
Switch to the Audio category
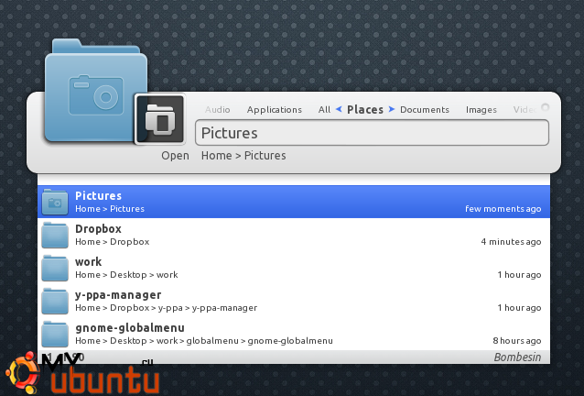tap(218, 110)
